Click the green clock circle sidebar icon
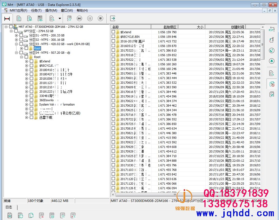 pyautogui.click(x=271, y=50)
